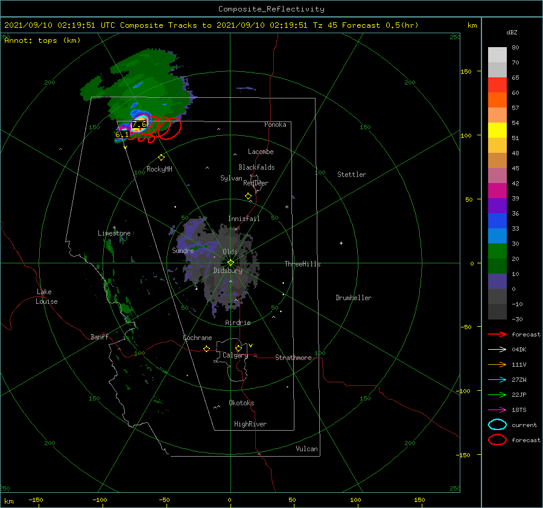Screen dimensions: 543x508
Task: Click the storm top label 6.1
Action: (x=122, y=134)
